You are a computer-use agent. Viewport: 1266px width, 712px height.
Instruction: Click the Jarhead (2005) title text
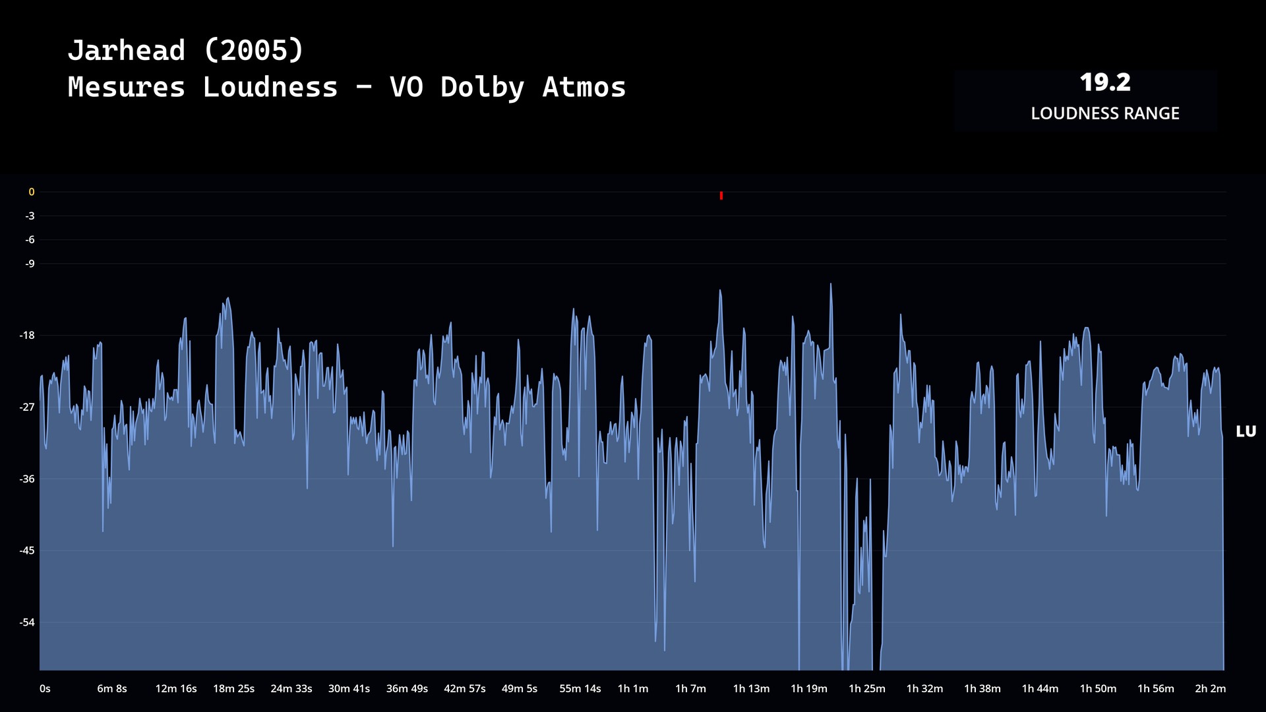pyautogui.click(x=185, y=50)
